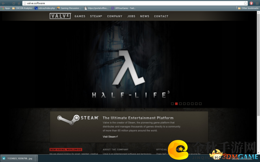
Task: Open the STEAM navigation item
Action: pos(96,16)
